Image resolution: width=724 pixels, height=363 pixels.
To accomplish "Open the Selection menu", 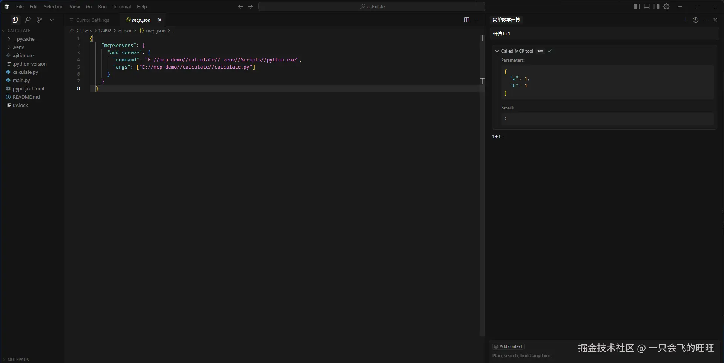I will pos(54,7).
